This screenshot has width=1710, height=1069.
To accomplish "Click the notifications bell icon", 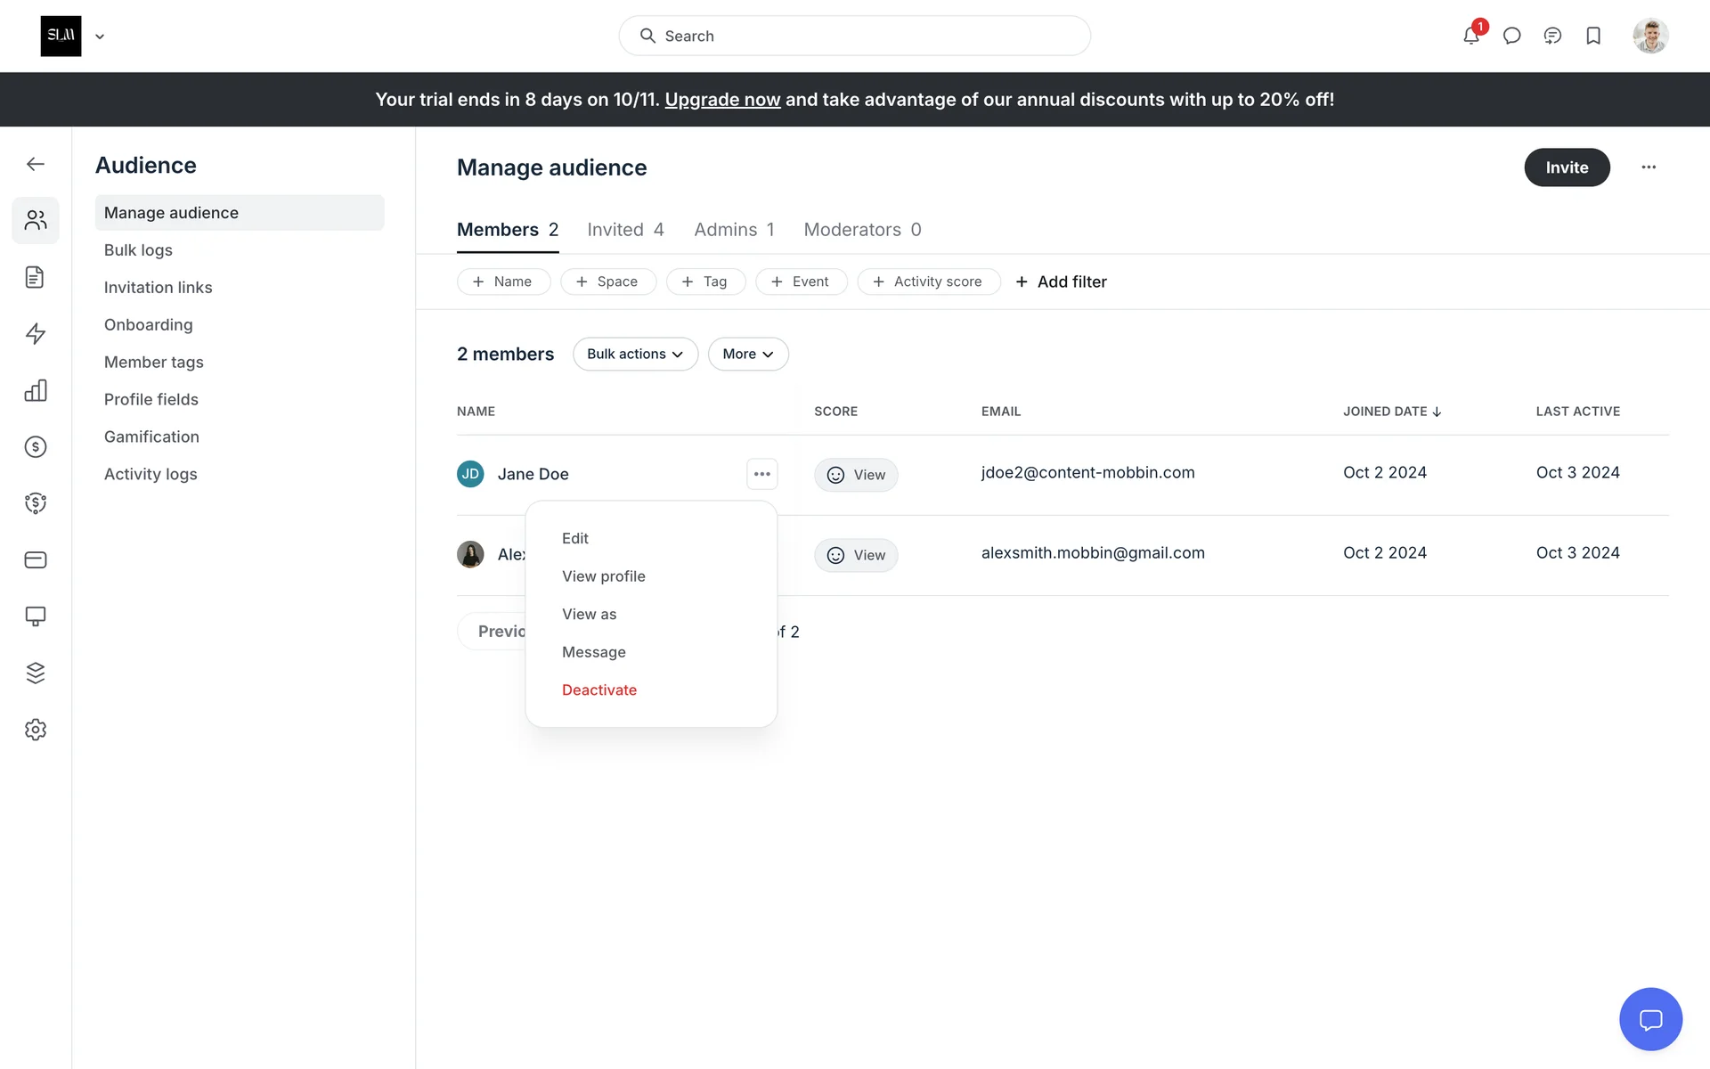I will click(x=1470, y=36).
